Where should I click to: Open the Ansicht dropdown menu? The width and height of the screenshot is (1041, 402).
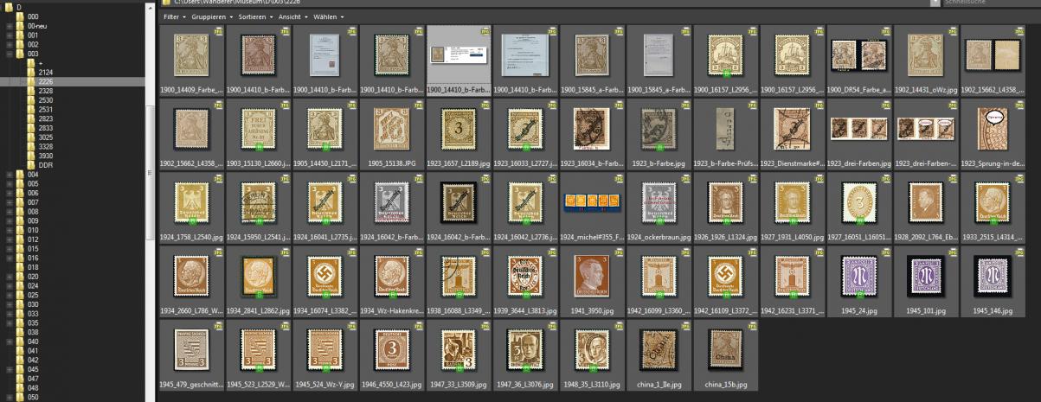pyautogui.click(x=292, y=16)
